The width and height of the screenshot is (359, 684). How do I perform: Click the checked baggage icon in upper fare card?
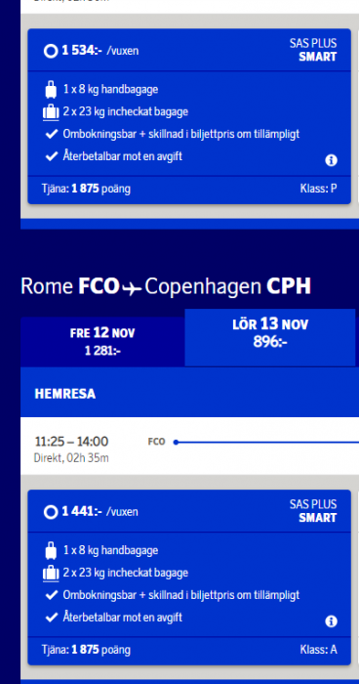[x=51, y=112]
